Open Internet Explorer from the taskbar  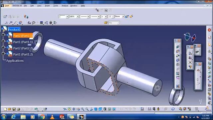(x=13, y=117)
